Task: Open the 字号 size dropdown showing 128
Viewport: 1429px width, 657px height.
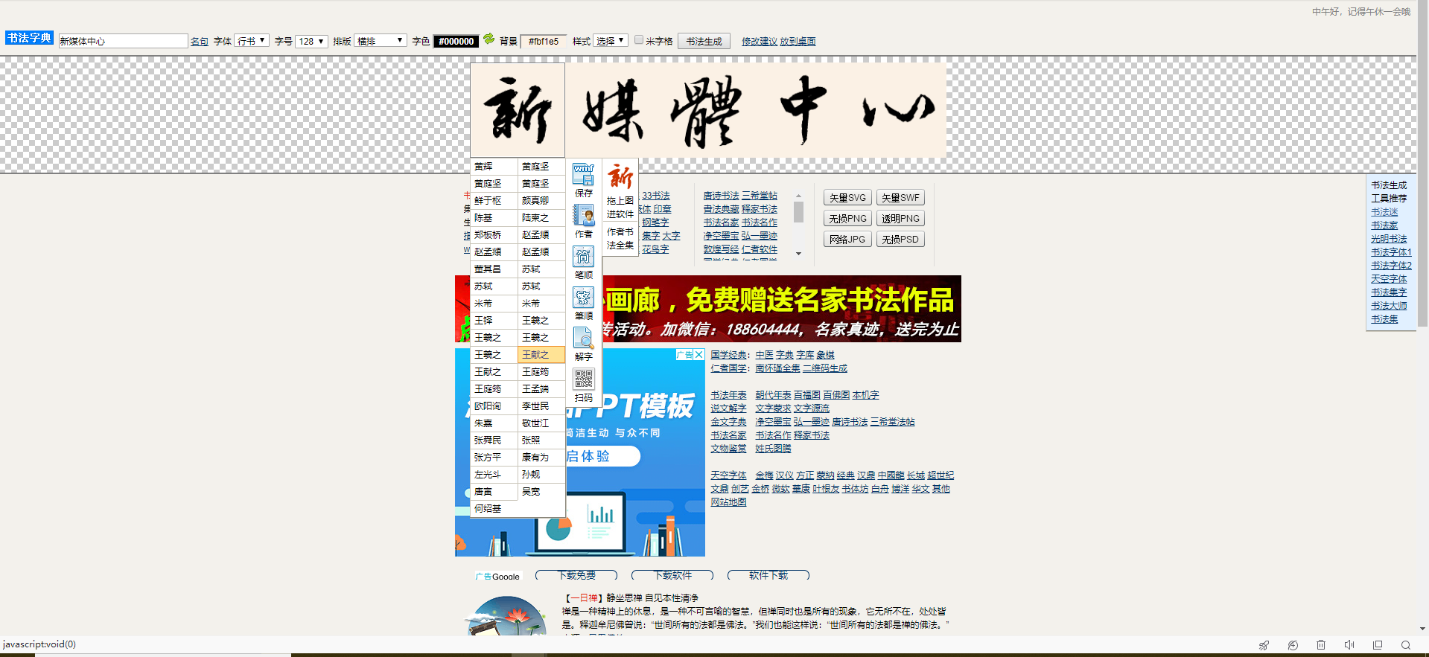Action: click(x=311, y=41)
